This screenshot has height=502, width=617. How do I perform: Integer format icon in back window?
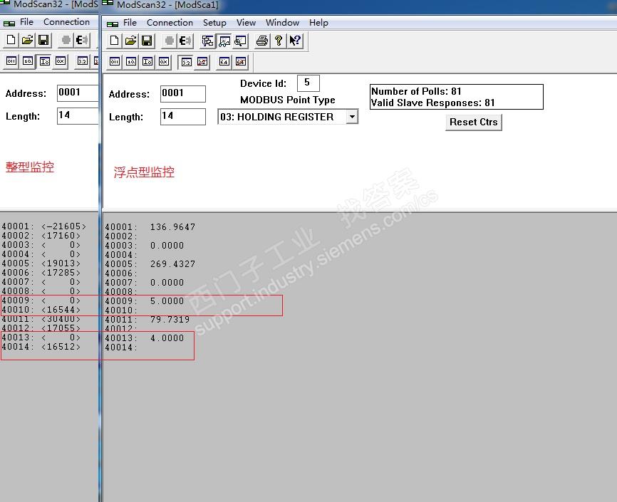[44, 61]
